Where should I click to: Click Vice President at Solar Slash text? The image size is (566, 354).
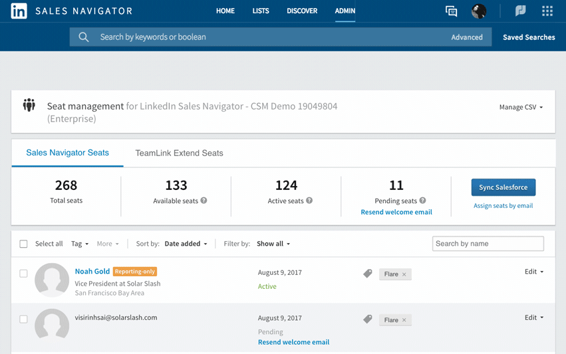[x=118, y=284]
